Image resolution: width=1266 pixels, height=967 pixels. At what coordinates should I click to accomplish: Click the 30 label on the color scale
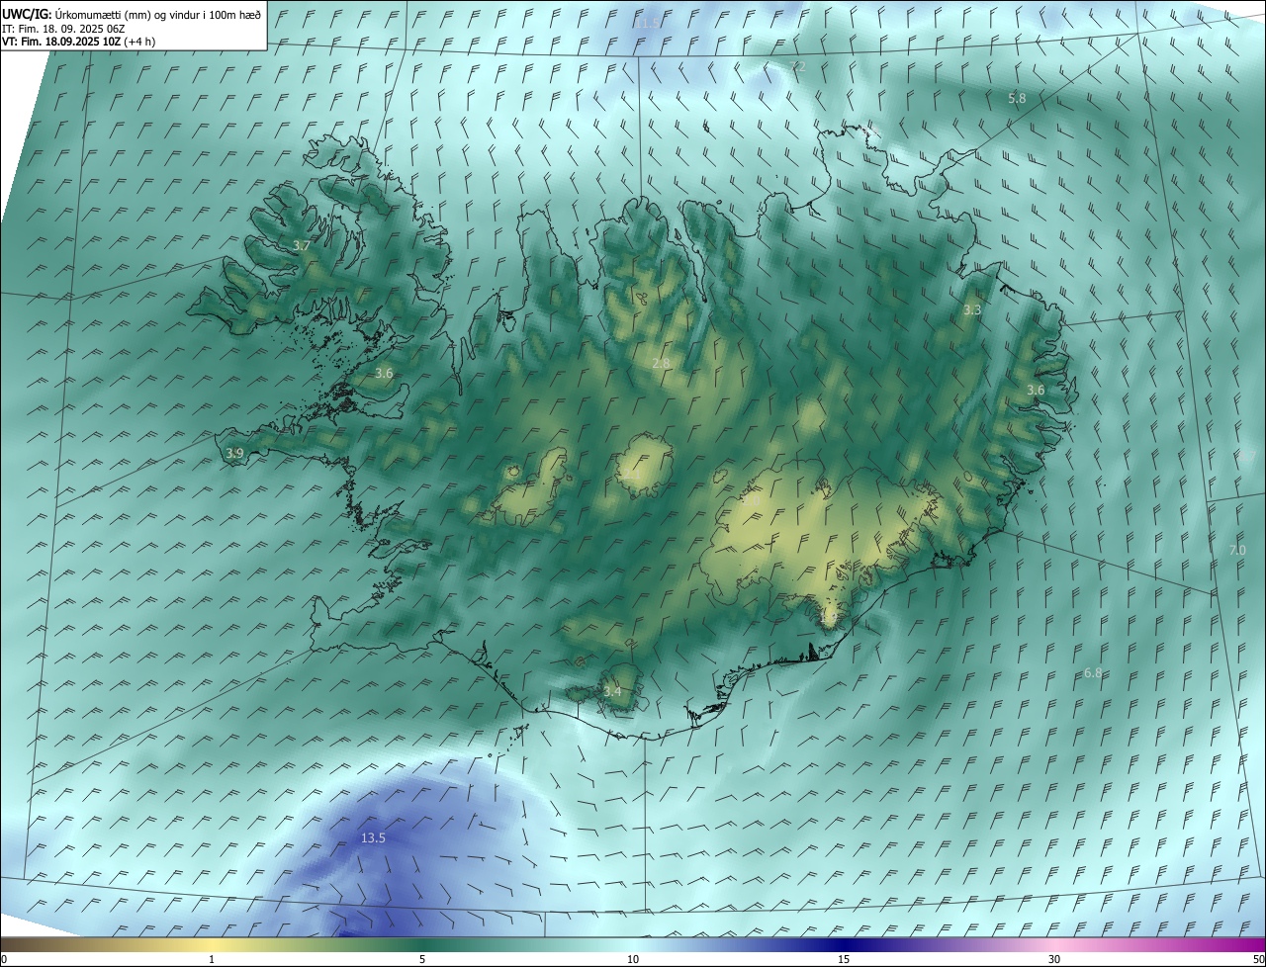(x=1054, y=960)
